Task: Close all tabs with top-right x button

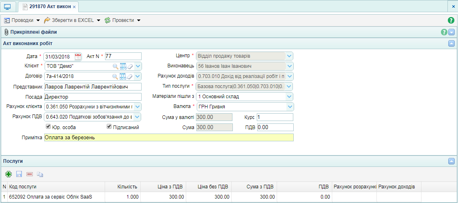Action: tap(453, 6)
